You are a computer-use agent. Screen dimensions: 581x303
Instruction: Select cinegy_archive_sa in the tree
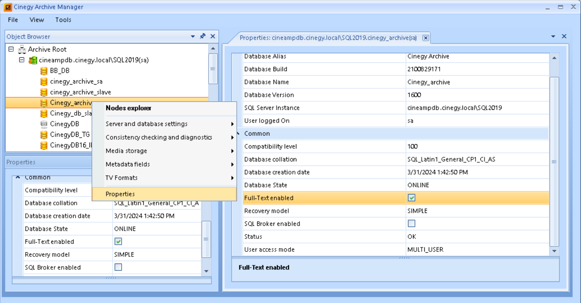pyautogui.click(x=76, y=82)
